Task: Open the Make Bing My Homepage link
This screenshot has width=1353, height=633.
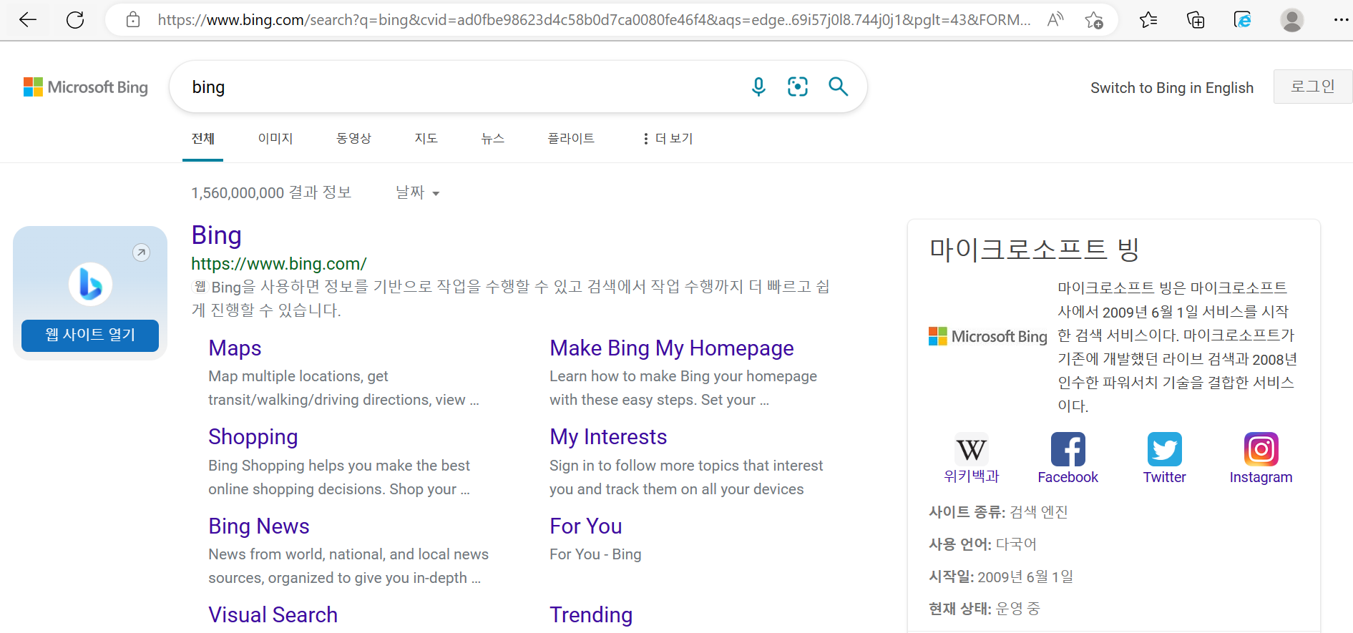Action: click(672, 348)
